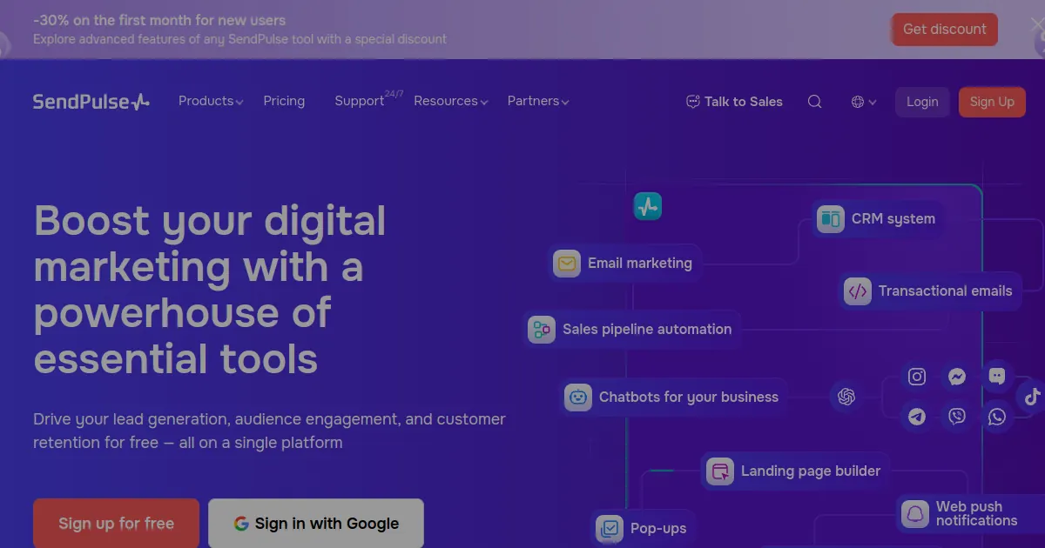Open Sales pipeline automation label
The height and width of the screenshot is (548, 1045).
(647, 329)
